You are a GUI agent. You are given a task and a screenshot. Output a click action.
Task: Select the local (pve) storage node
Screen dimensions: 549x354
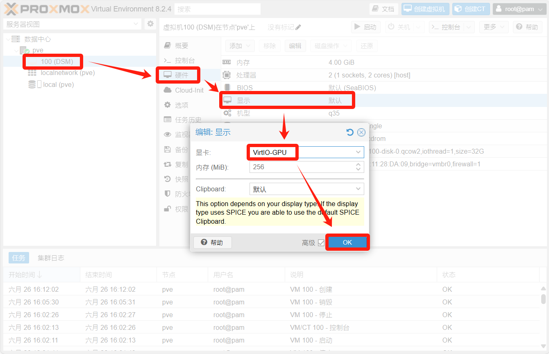pos(58,84)
